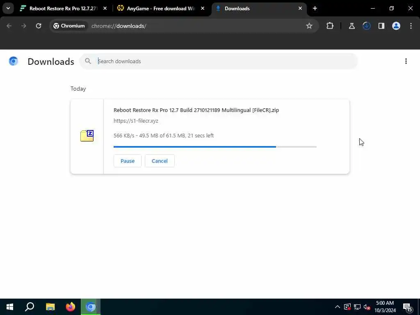Screen dimensions: 420x315
Task: Open the Chrome Labs flask icon
Action: [x=352, y=26]
